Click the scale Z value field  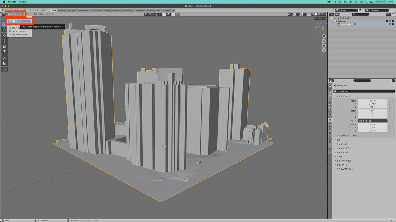point(372,131)
